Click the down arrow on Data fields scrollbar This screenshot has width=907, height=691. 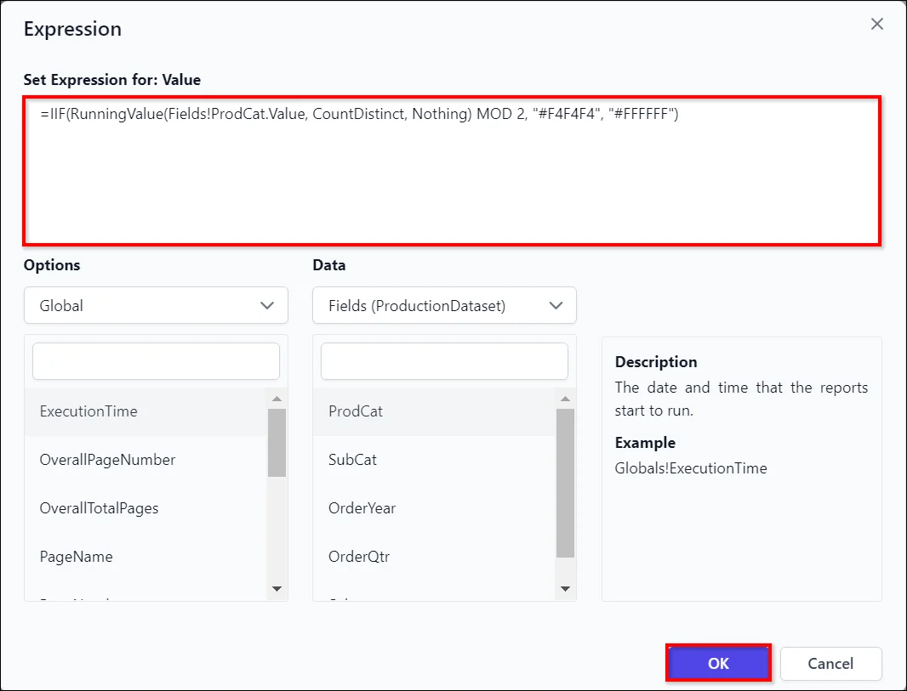click(x=564, y=588)
